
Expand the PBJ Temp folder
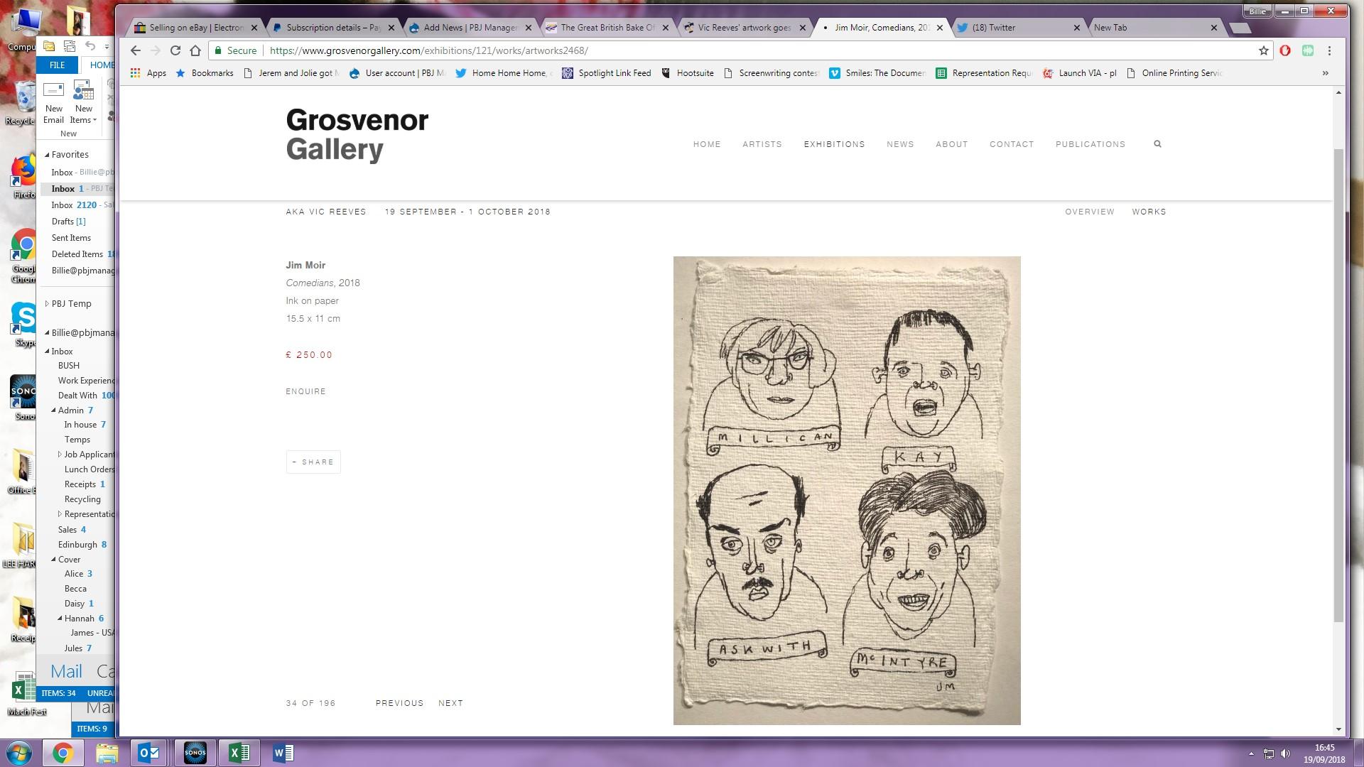[47, 304]
